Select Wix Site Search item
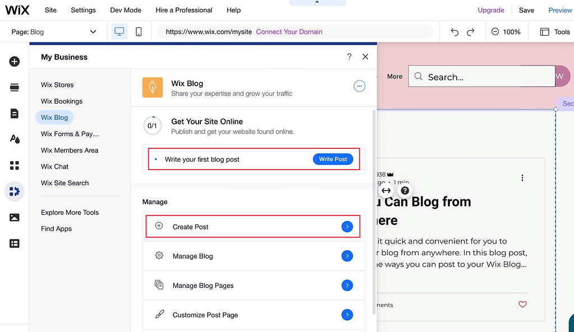 tap(65, 183)
